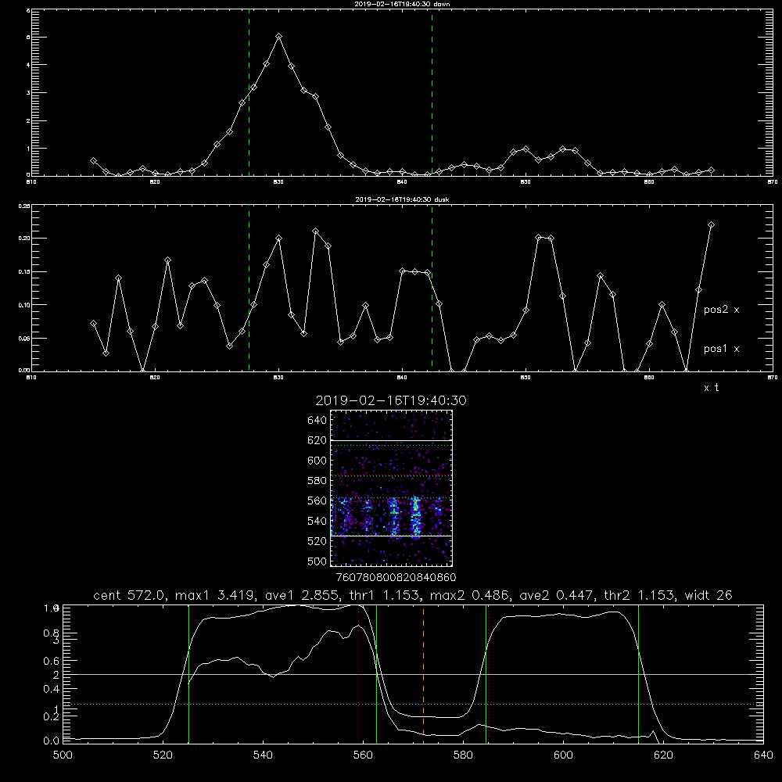This screenshot has height=782, width=782.
Task: Click the spectrogram image thumbnail
Action: point(391,488)
